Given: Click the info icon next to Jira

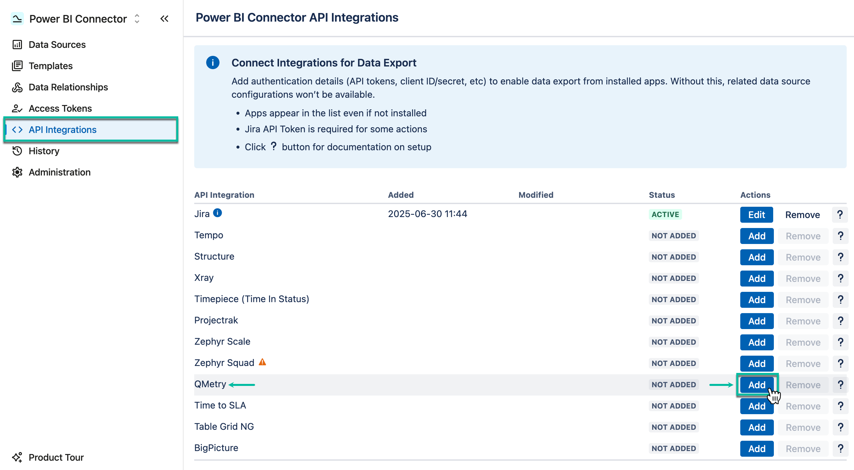Looking at the screenshot, I should click(218, 213).
